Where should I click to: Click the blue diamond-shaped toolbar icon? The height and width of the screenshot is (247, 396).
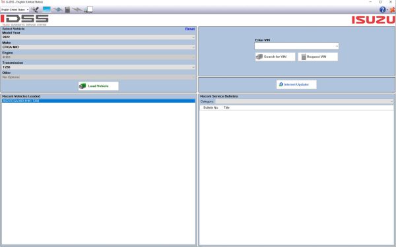pos(58,10)
